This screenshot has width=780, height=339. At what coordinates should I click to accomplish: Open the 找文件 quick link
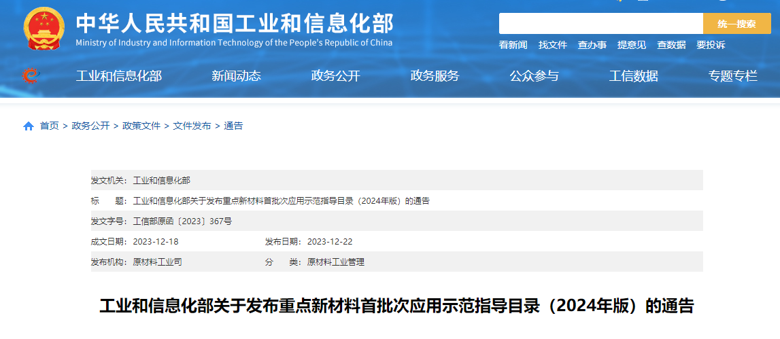tap(552, 45)
